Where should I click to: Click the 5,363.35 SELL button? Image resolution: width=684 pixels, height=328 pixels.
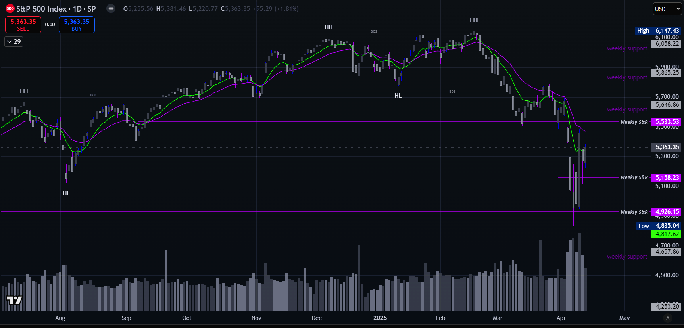(x=23, y=25)
